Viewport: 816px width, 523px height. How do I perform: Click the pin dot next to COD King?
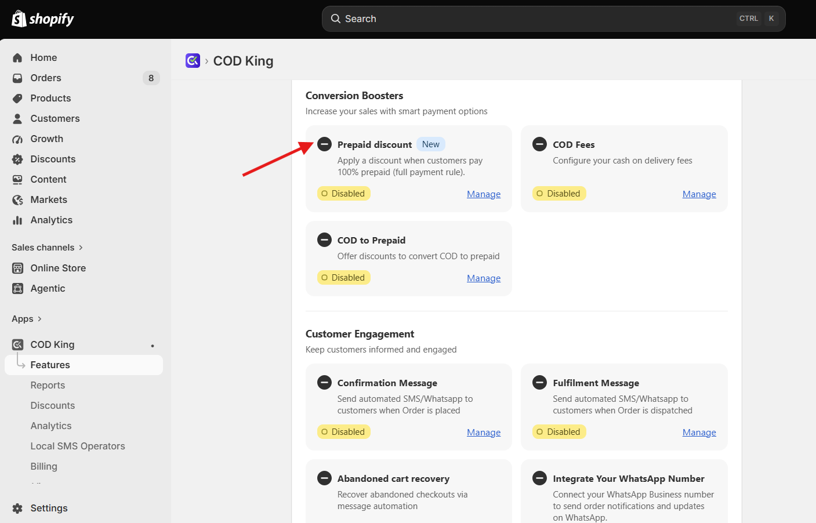pos(153,346)
